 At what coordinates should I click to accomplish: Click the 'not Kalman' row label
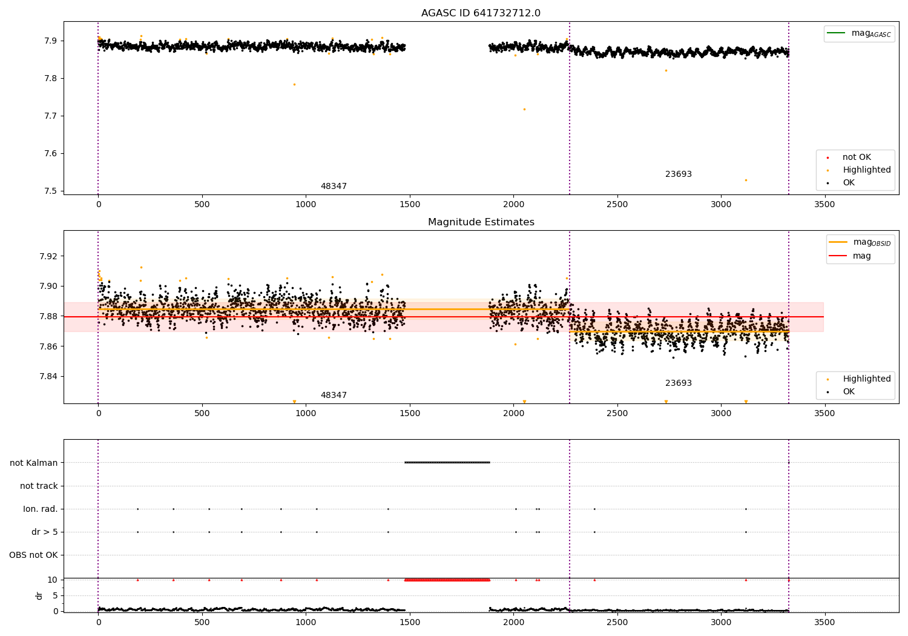point(34,463)
